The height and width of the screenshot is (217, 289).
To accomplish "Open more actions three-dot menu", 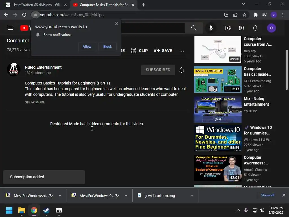I will 182,51.
